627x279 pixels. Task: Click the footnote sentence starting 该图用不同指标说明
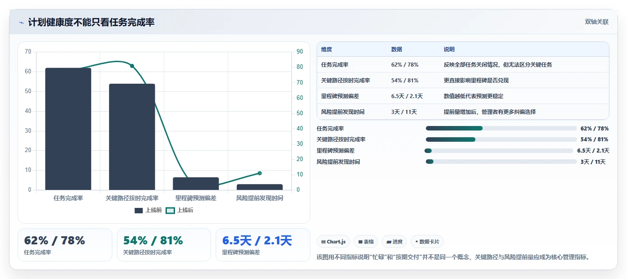click(453, 257)
